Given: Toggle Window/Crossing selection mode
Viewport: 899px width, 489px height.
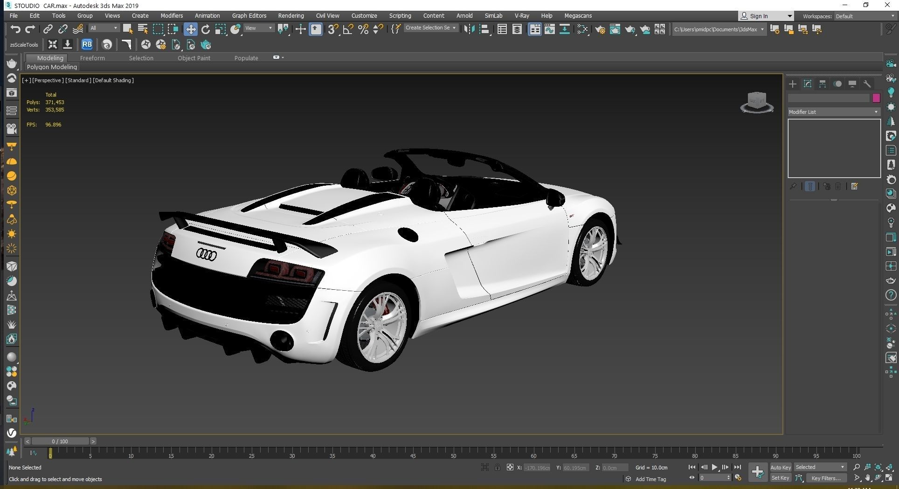Looking at the screenshot, I should click(173, 29).
